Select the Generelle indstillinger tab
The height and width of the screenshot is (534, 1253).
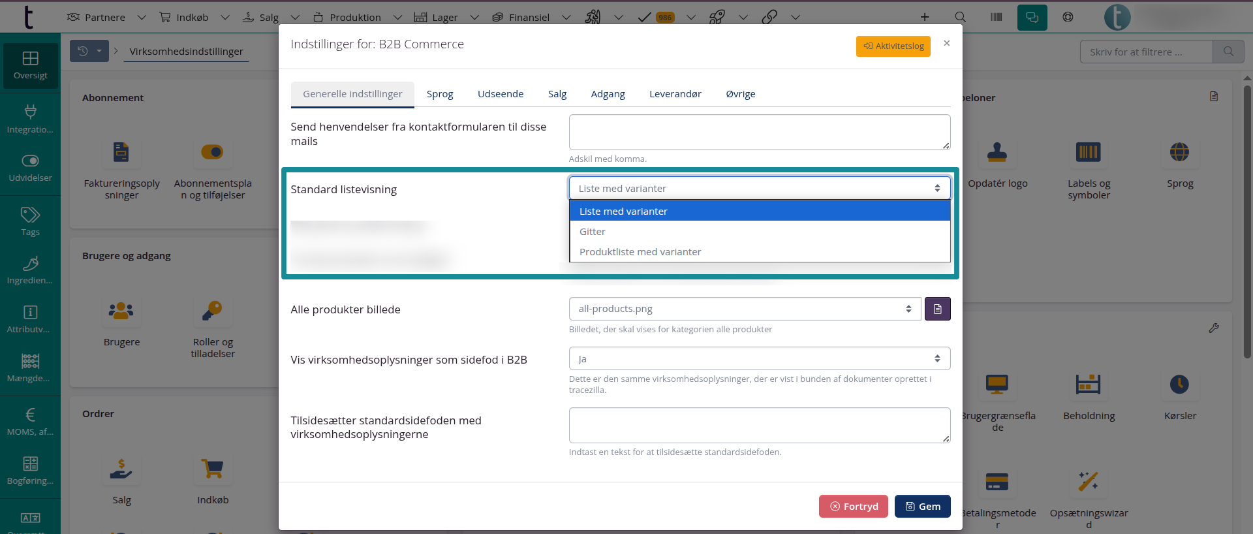pos(352,94)
